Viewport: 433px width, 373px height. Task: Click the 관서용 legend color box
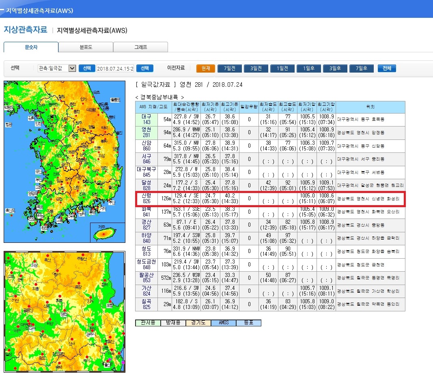point(148,323)
